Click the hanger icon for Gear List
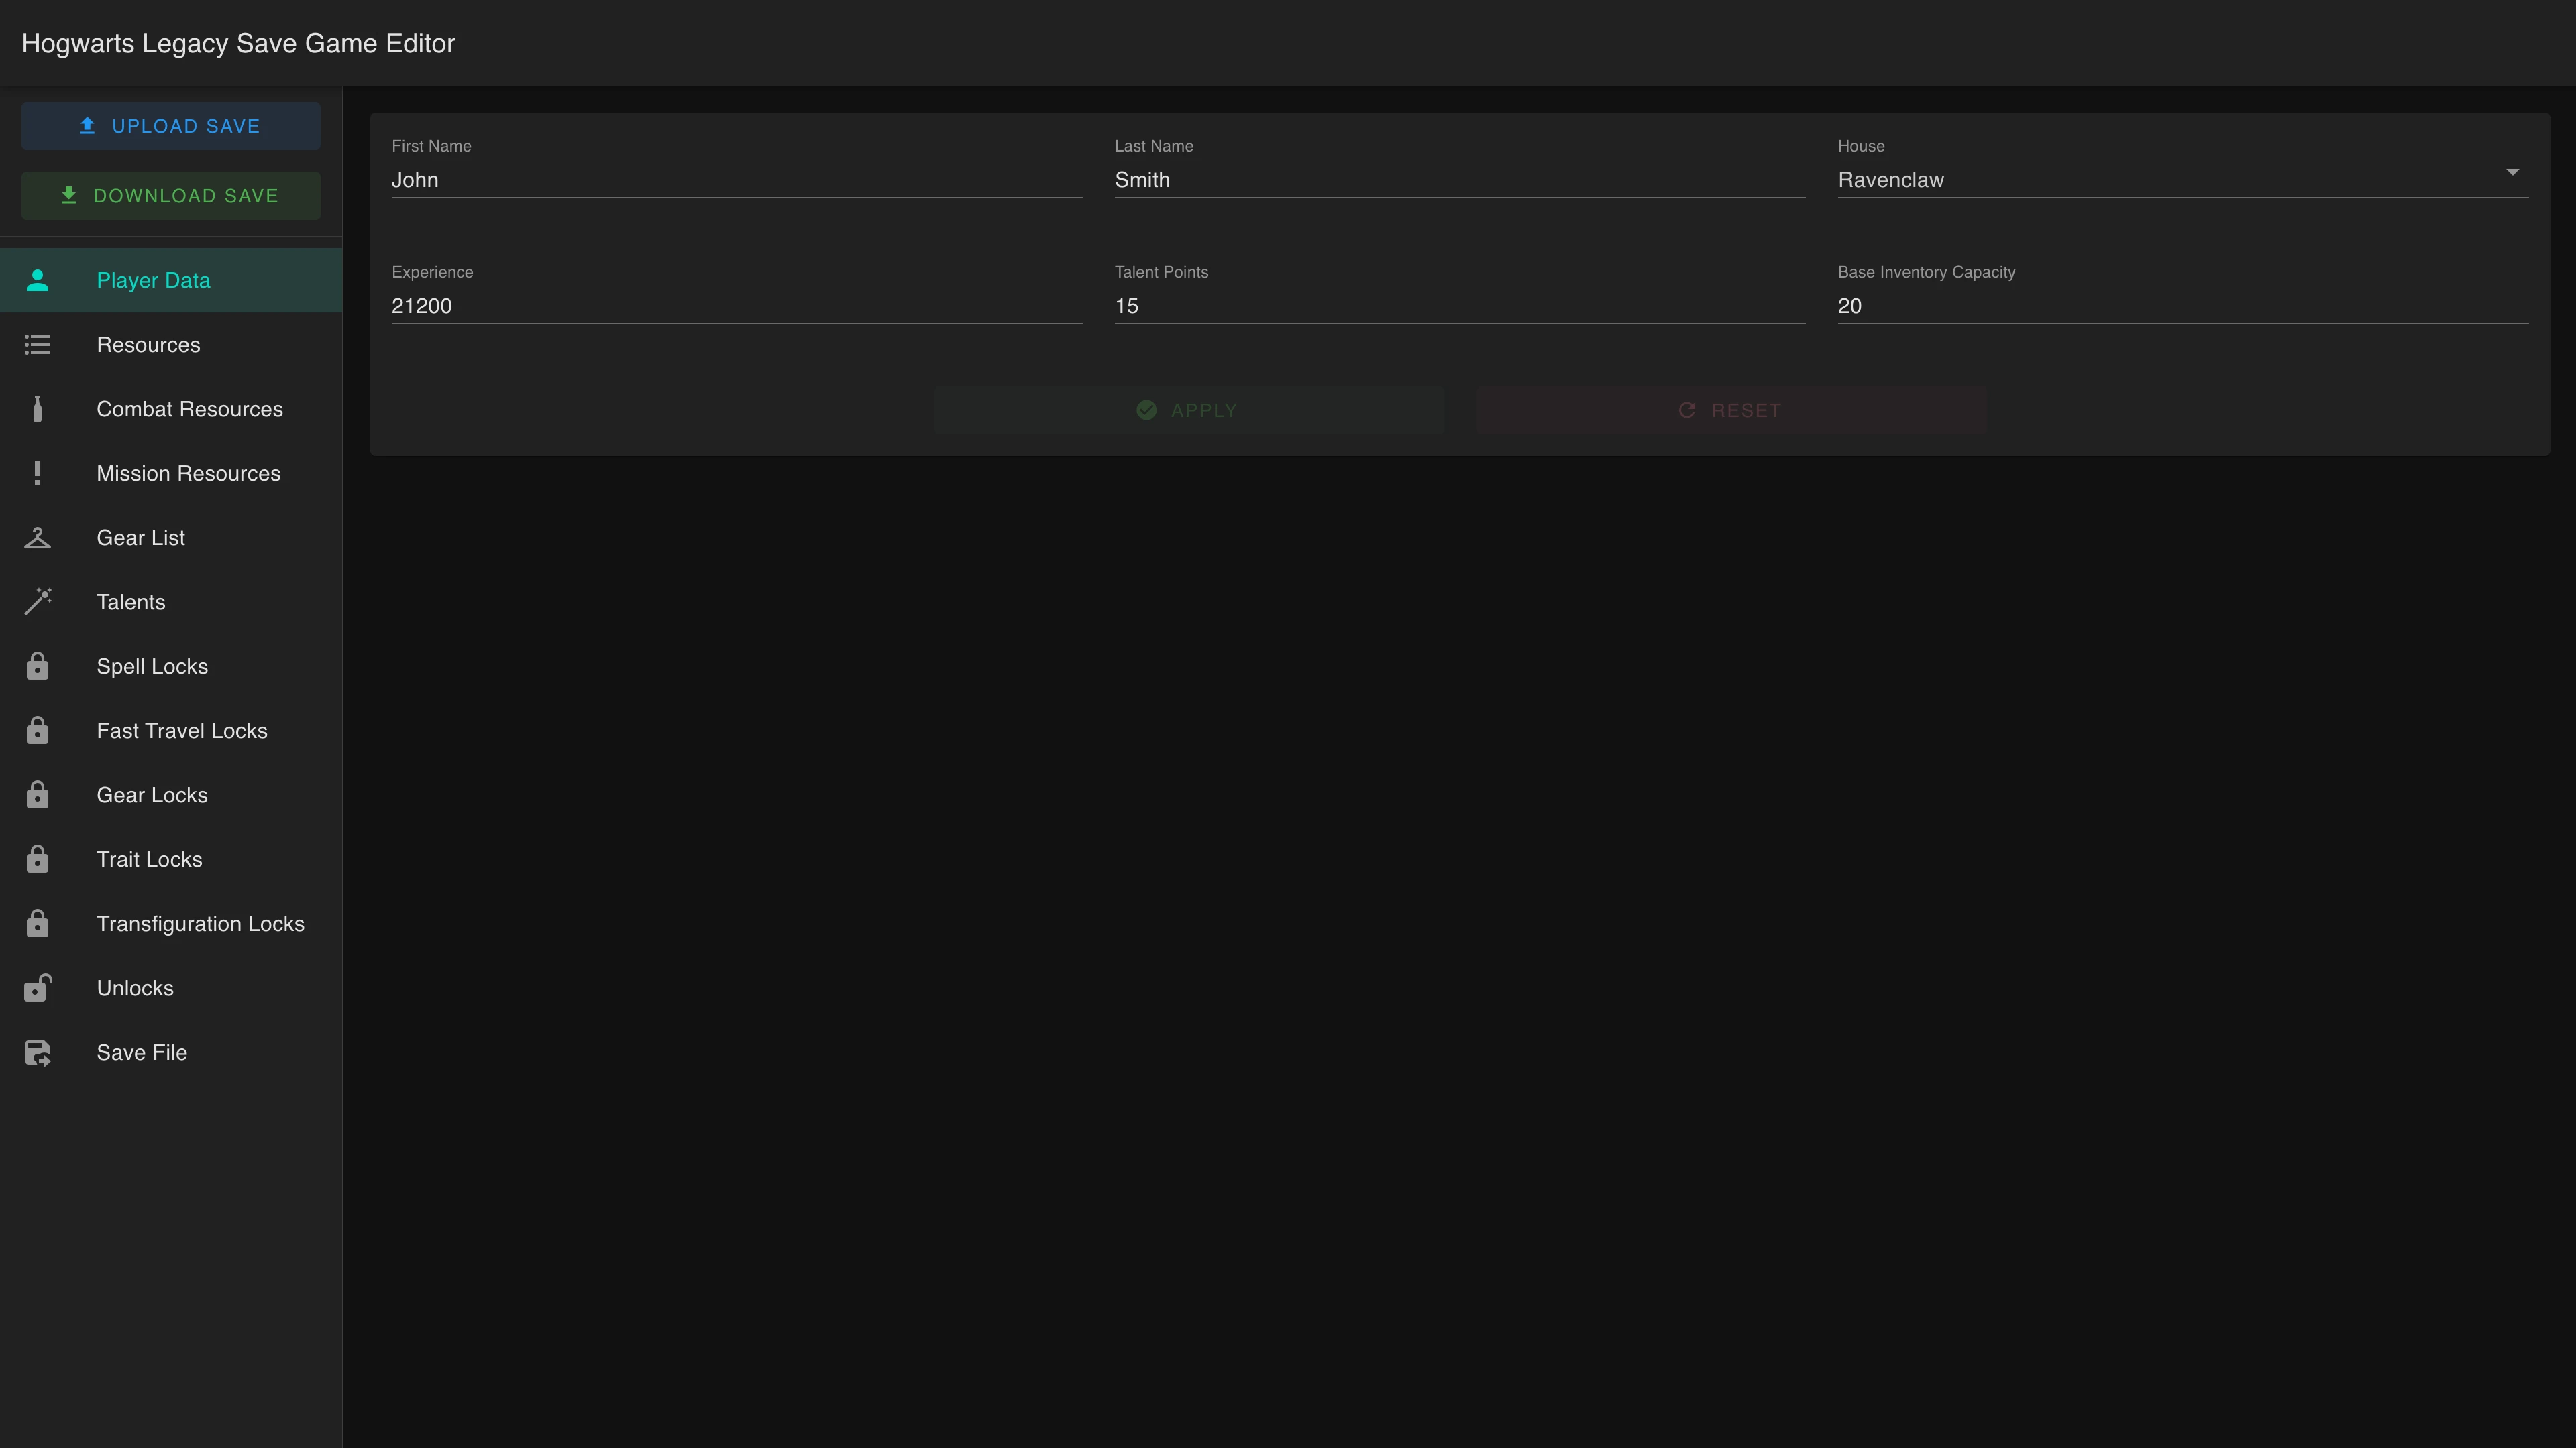 click(x=37, y=538)
